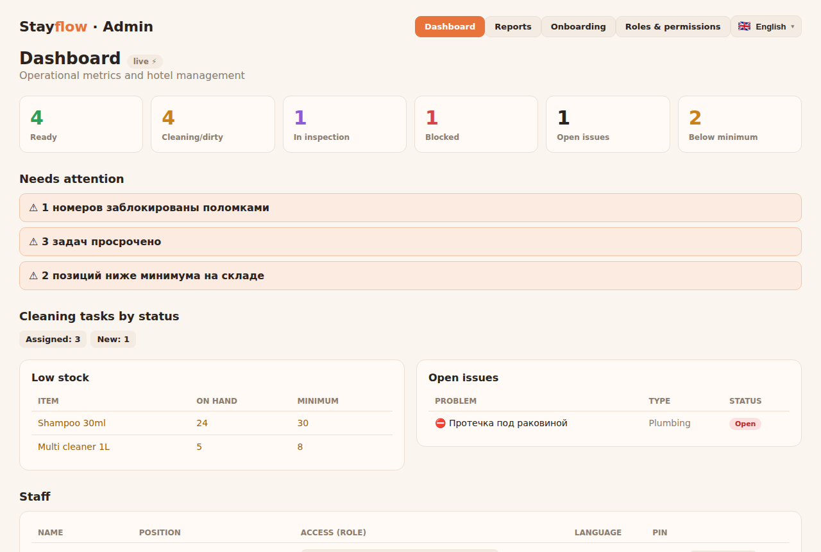Click the Staff NAME column header
Screen dimensions: 821x552
coord(51,532)
